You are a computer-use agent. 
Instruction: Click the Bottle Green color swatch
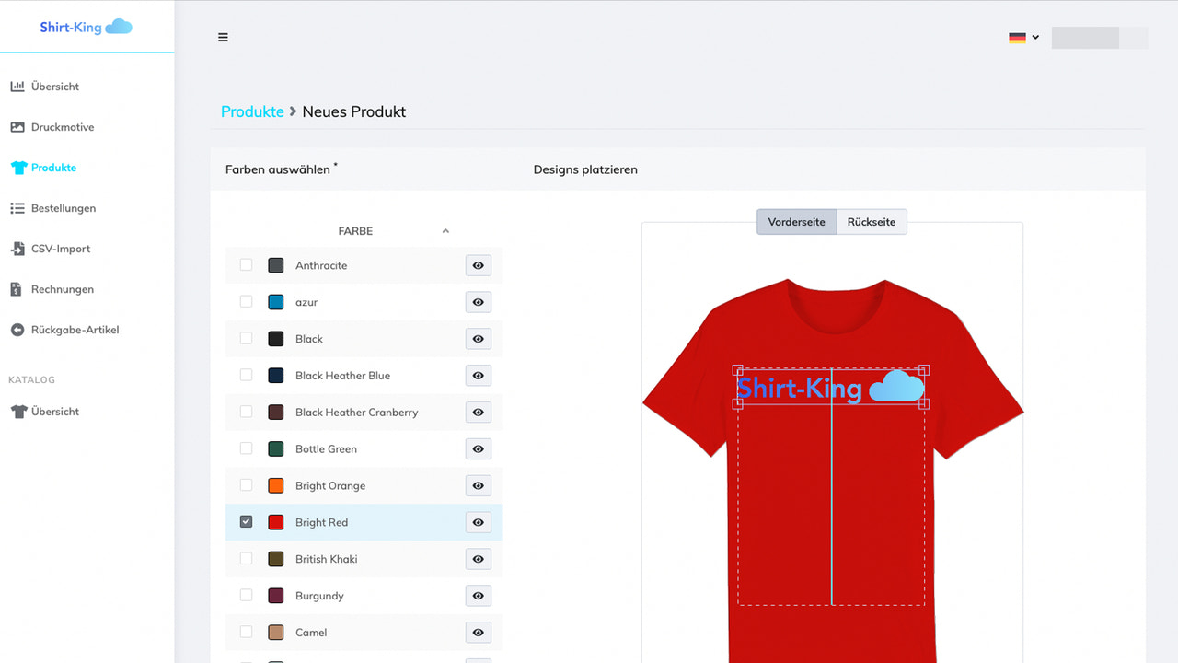pyautogui.click(x=275, y=448)
